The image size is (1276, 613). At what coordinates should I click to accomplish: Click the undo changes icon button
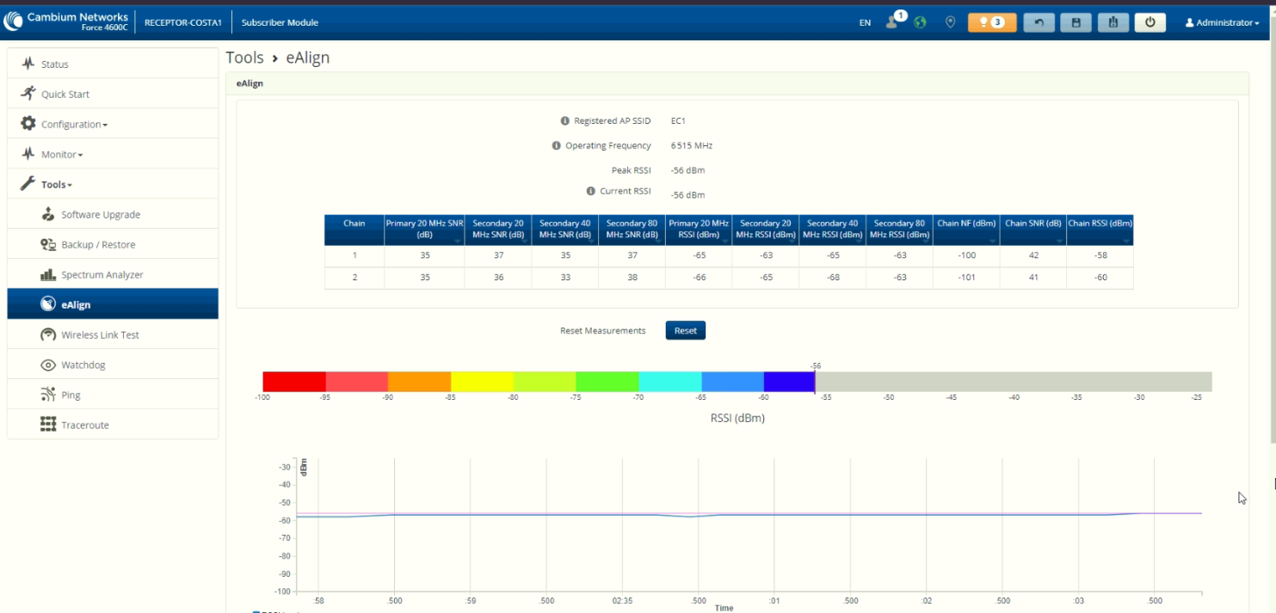[1039, 22]
